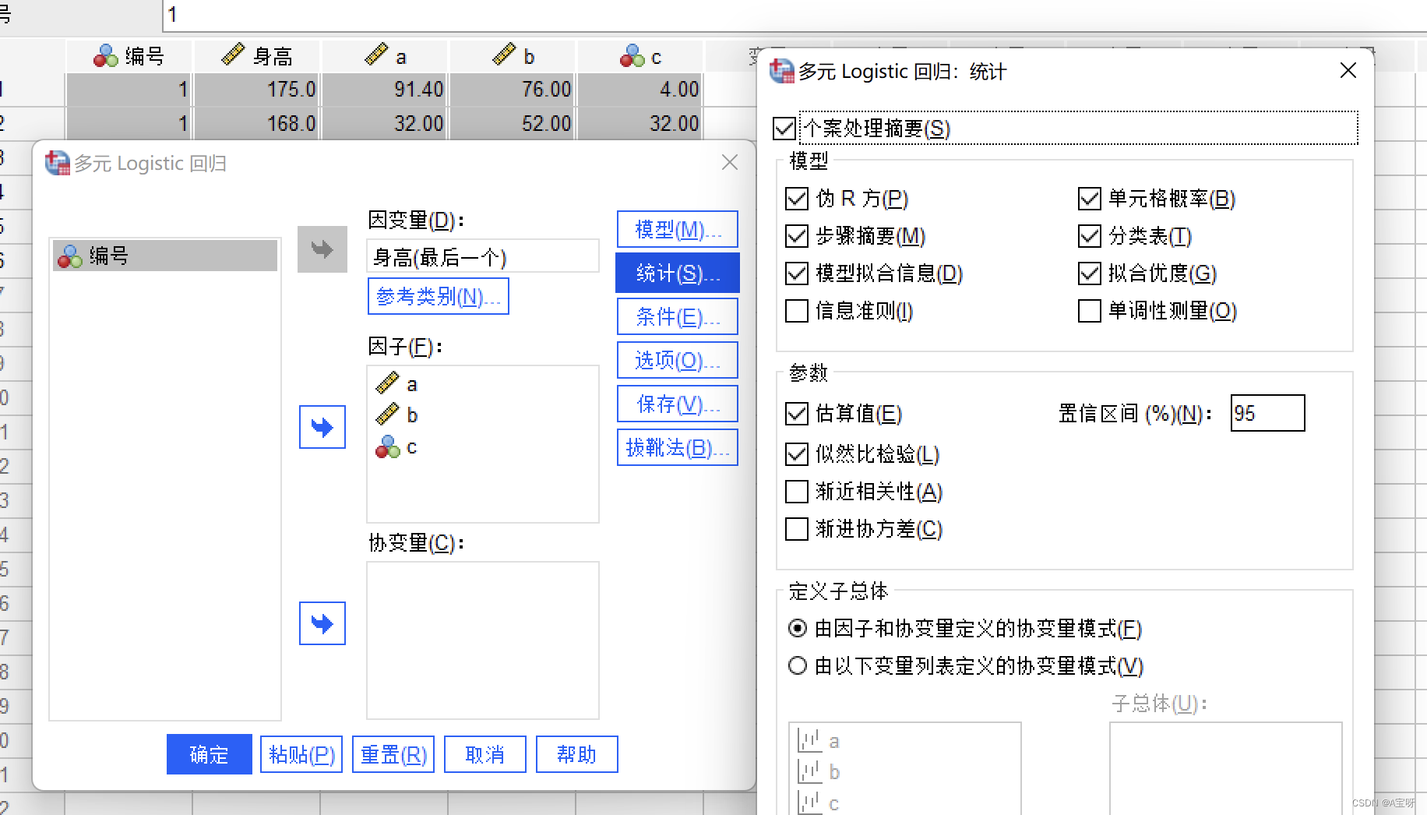Select variable a in the subpopulation source list
Screen dimensions: 1427x815
click(x=819, y=741)
